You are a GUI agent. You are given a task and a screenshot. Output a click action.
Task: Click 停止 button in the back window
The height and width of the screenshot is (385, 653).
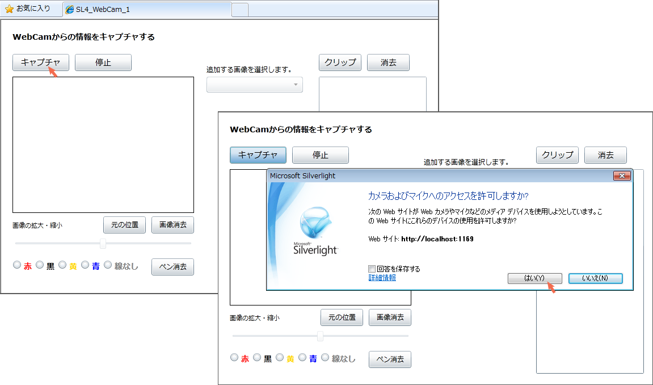tap(103, 62)
